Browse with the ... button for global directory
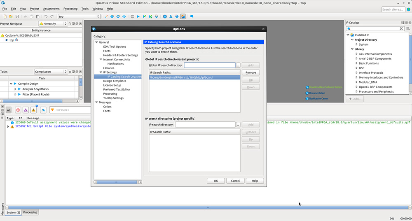The height and width of the screenshot is (221, 412). click(238, 65)
